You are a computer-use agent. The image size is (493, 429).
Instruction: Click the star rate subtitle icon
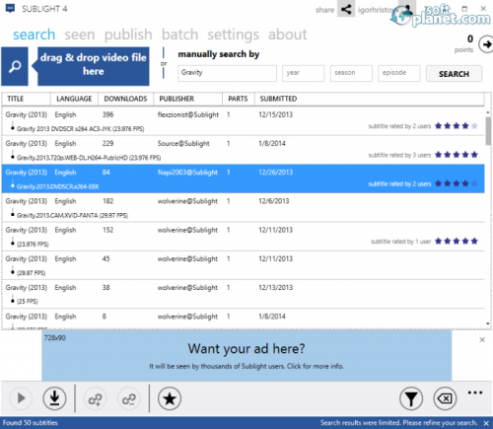coord(170,398)
